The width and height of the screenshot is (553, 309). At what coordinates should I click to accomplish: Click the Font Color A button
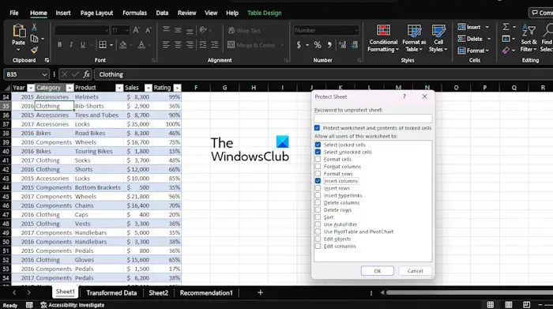pos(141,45)
